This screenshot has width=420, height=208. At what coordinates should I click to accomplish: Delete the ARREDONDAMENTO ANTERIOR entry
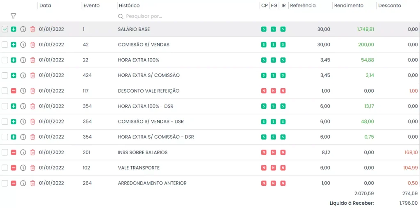pyautogui.click(x=32, y=183)
